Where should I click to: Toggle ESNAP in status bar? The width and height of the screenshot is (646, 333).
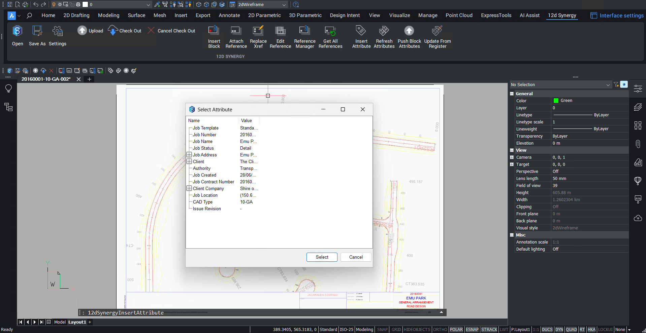pos(472,330)
